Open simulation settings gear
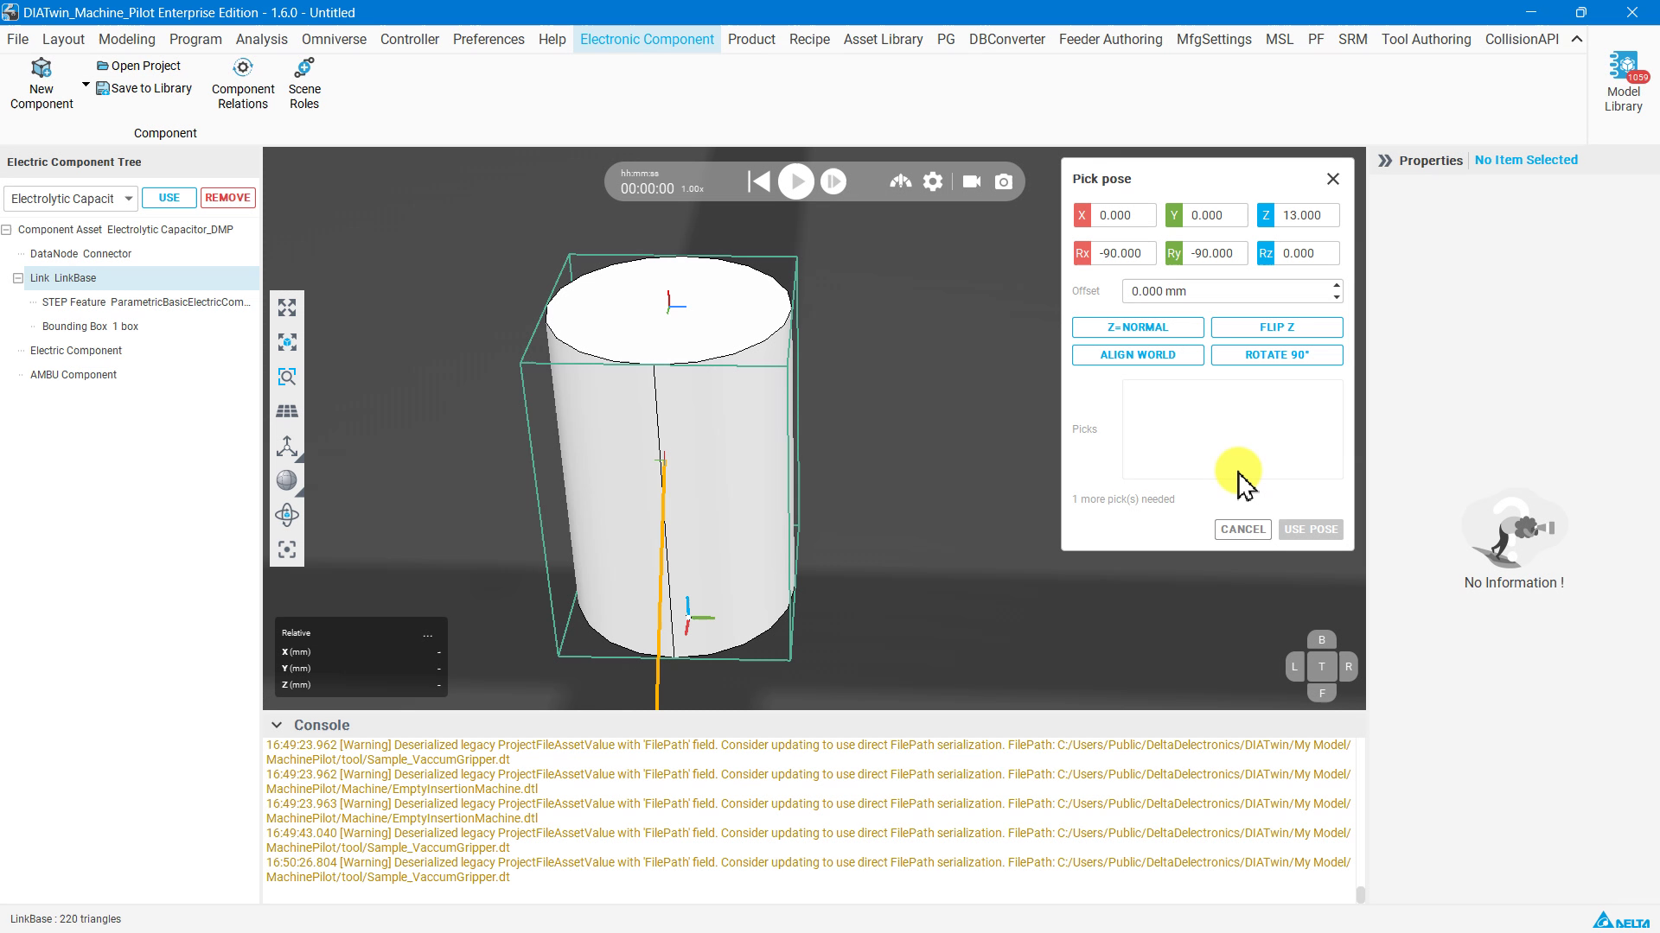 click(933, 181)
